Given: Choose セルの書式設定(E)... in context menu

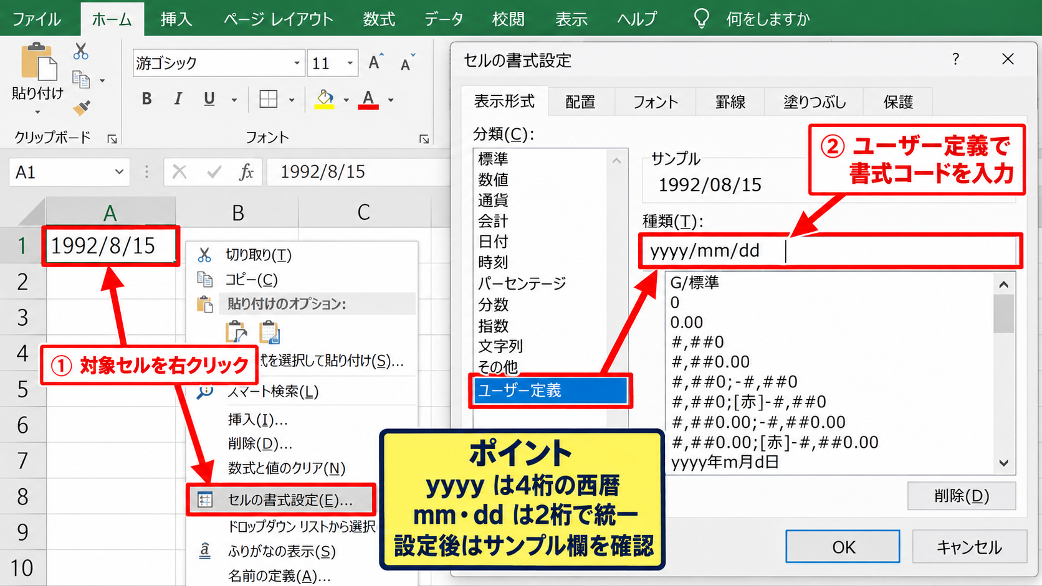Looking at the screenshot, I should [x=282, y=500].
